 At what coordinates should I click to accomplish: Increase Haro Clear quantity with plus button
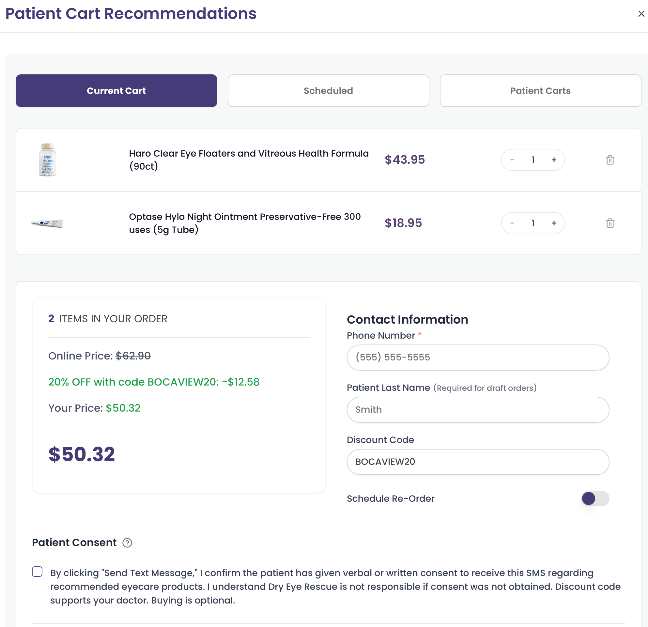(554, 160)
